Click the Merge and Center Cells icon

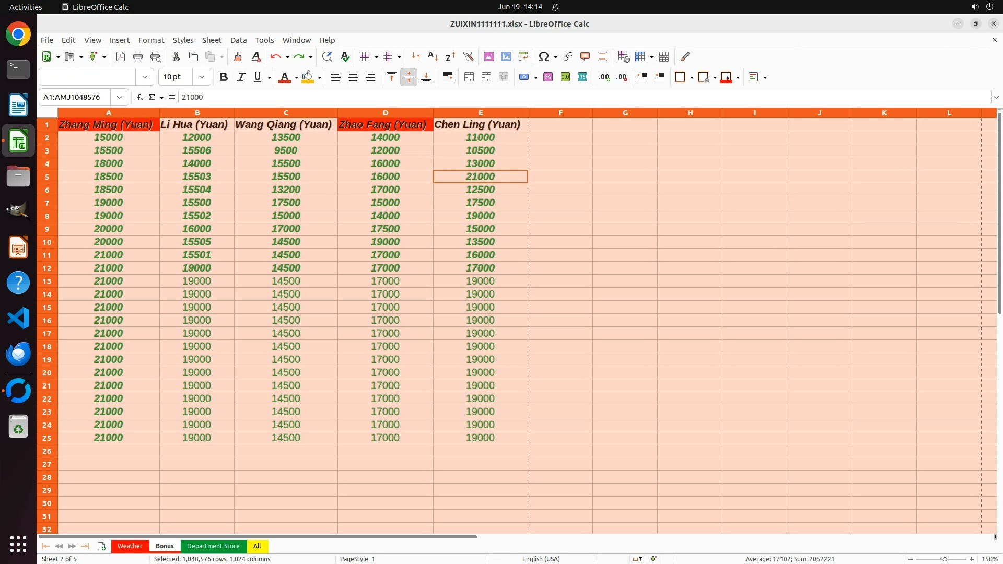tap(469, 77)
